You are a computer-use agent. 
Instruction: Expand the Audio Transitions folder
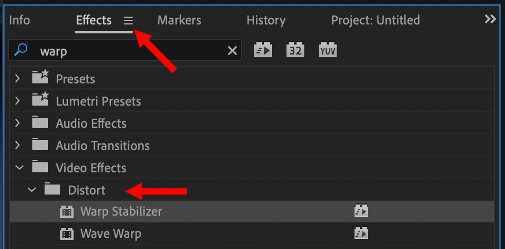tap(18, 146)
